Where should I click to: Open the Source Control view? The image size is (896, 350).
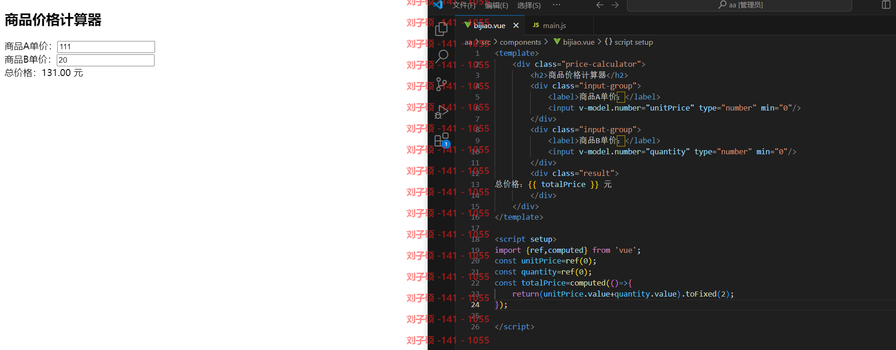coord(441,84)
